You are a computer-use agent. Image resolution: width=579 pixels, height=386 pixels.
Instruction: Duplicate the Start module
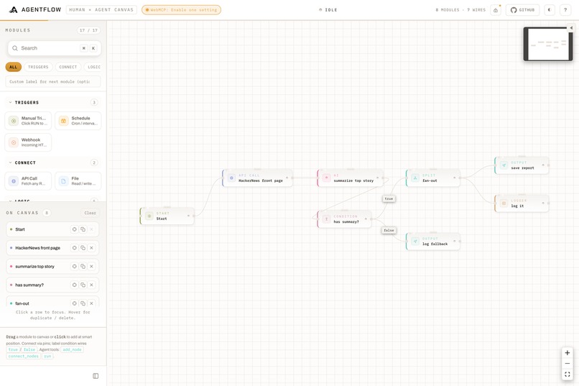coord(83,229)
